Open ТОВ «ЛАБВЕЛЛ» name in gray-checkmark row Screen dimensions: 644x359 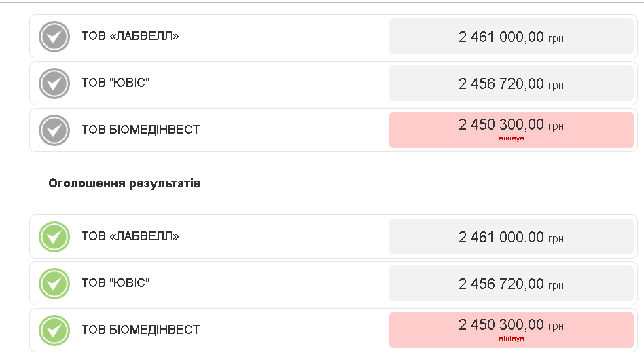(x=130, y=36)
